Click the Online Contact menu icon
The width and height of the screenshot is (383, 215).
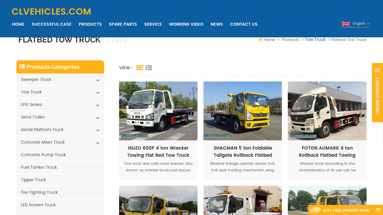point(377,70)
